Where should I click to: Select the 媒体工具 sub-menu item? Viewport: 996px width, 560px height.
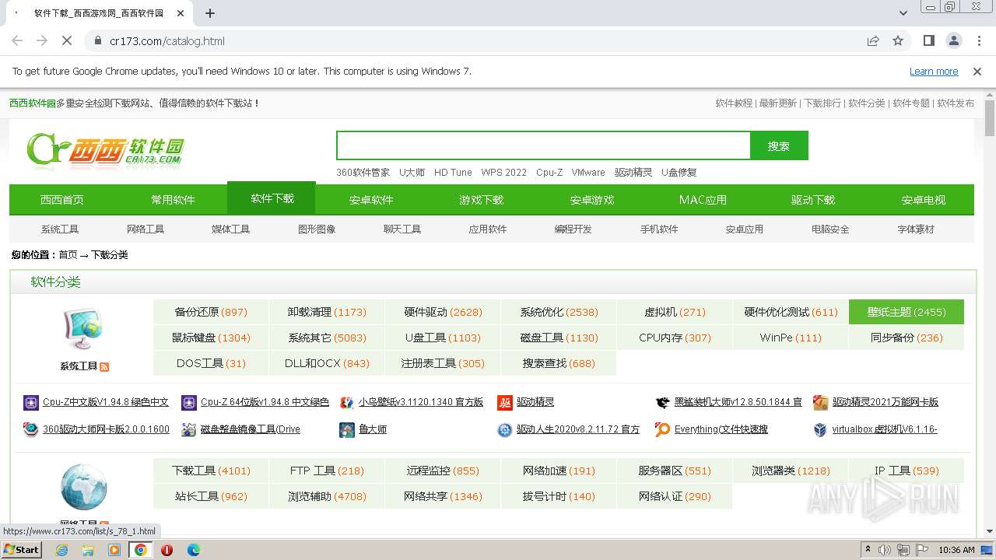coord(231,229)
